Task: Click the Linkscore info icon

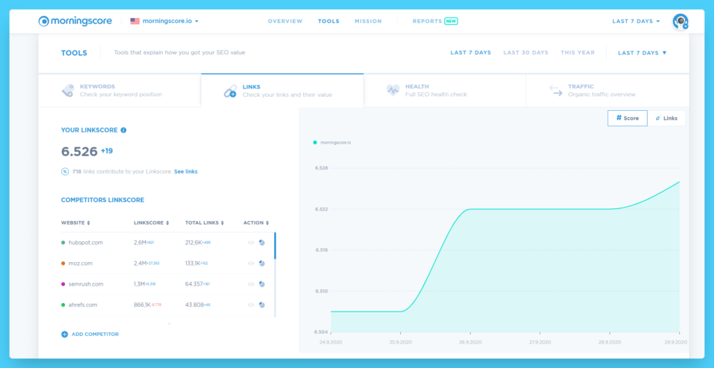Action: coord(123,130)
